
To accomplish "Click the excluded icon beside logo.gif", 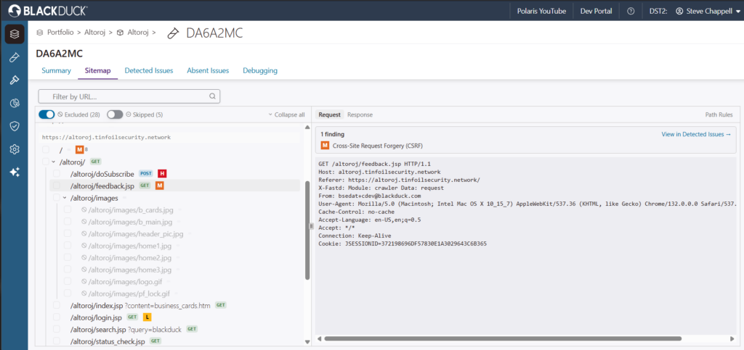I will click(84, 281).
